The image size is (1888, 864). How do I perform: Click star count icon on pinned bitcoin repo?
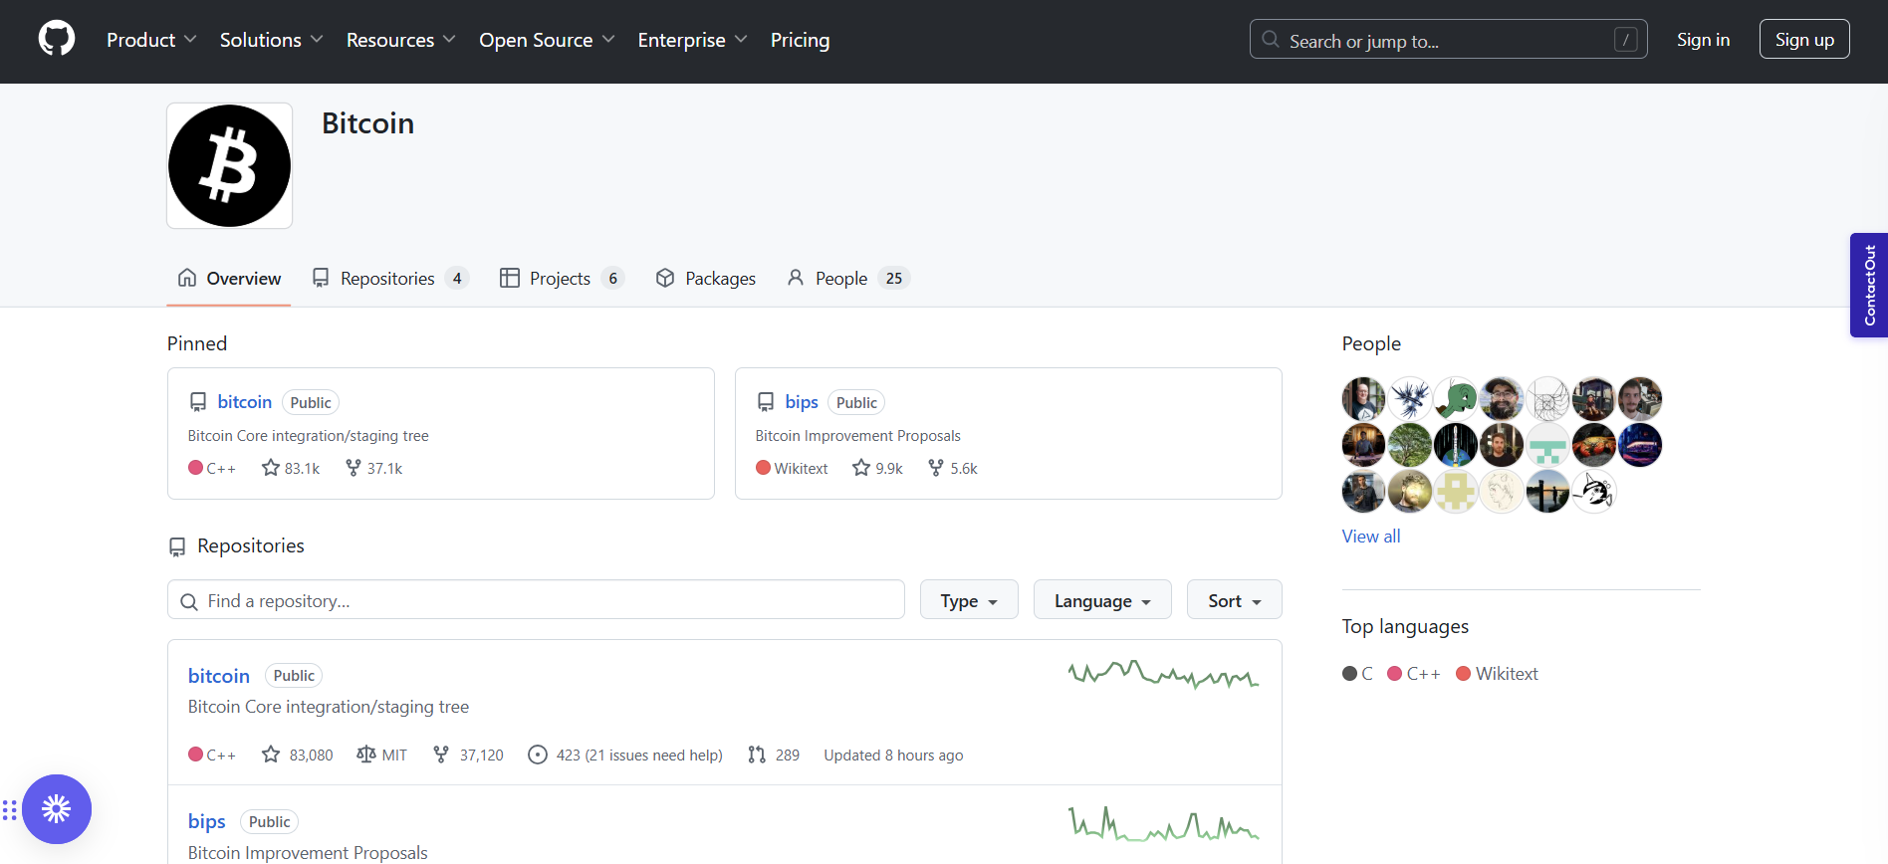[x=270, y=468]
